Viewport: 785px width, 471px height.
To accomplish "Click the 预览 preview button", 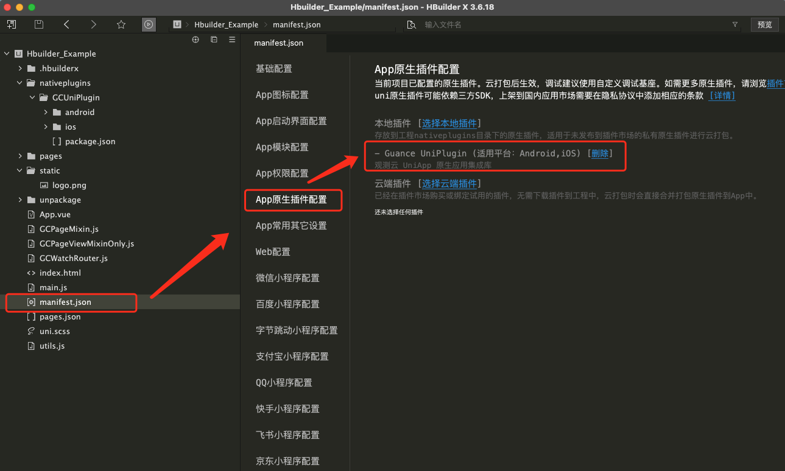I will 765,25.
